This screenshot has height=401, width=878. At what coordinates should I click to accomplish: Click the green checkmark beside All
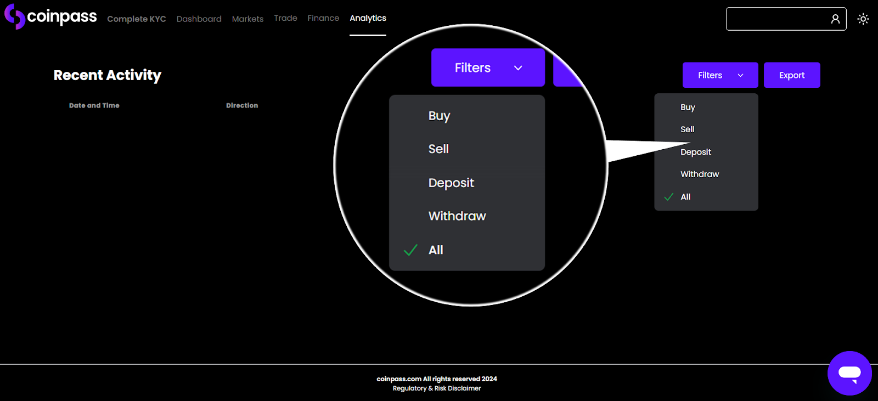pos(668,197)
